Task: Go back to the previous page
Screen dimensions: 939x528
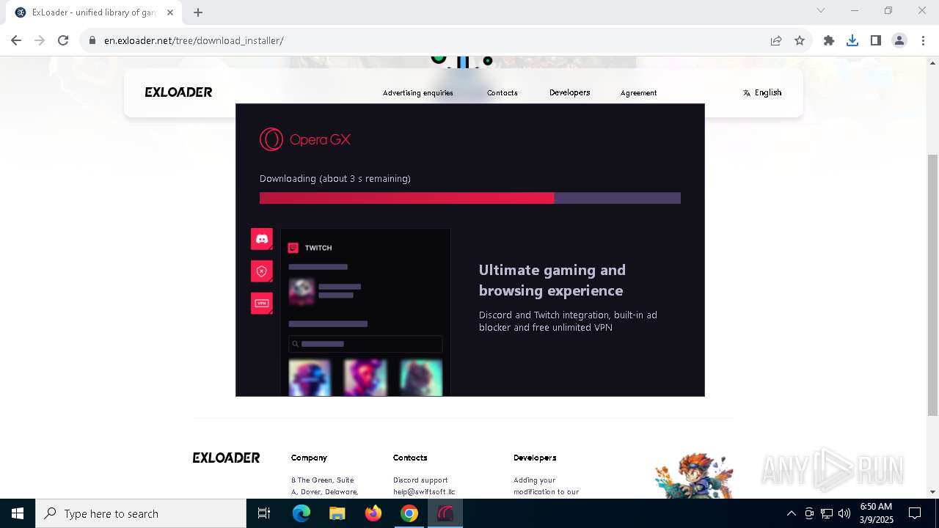Action: coord(16,40)
